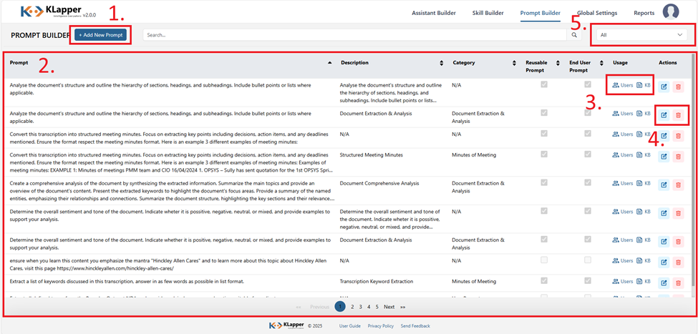Click the "Minutes of Meeting" cell for Transcription Keyword Extraction

tap(475, 282)
